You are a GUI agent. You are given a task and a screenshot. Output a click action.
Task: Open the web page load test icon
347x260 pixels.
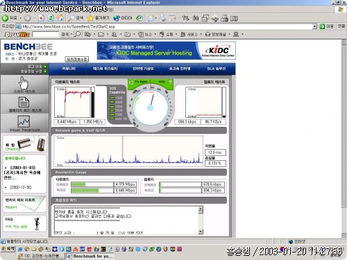[24, 102]
